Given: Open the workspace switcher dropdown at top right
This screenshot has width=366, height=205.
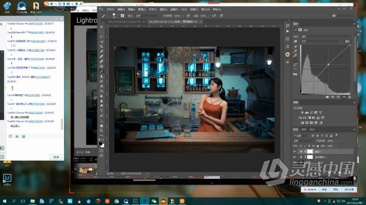Looking at the screenshot, I should pyautogui.click(x=343, y=16).
